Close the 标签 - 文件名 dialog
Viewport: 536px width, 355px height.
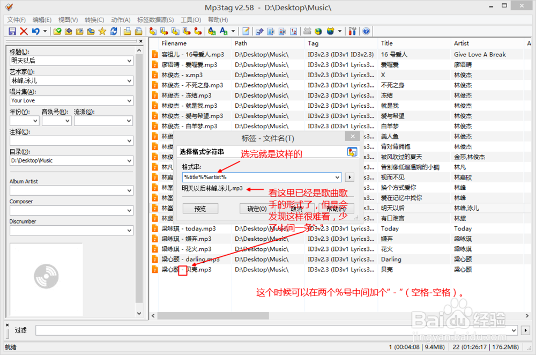[353, 136]
